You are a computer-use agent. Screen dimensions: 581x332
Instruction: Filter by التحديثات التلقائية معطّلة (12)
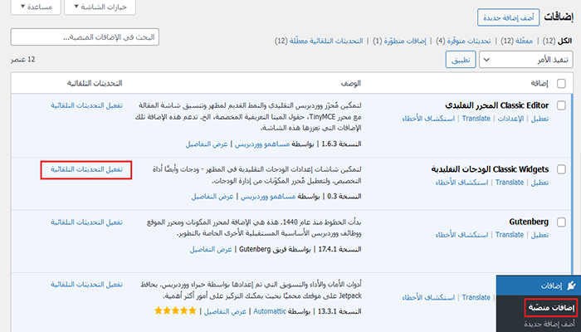(x=319, y=41)
